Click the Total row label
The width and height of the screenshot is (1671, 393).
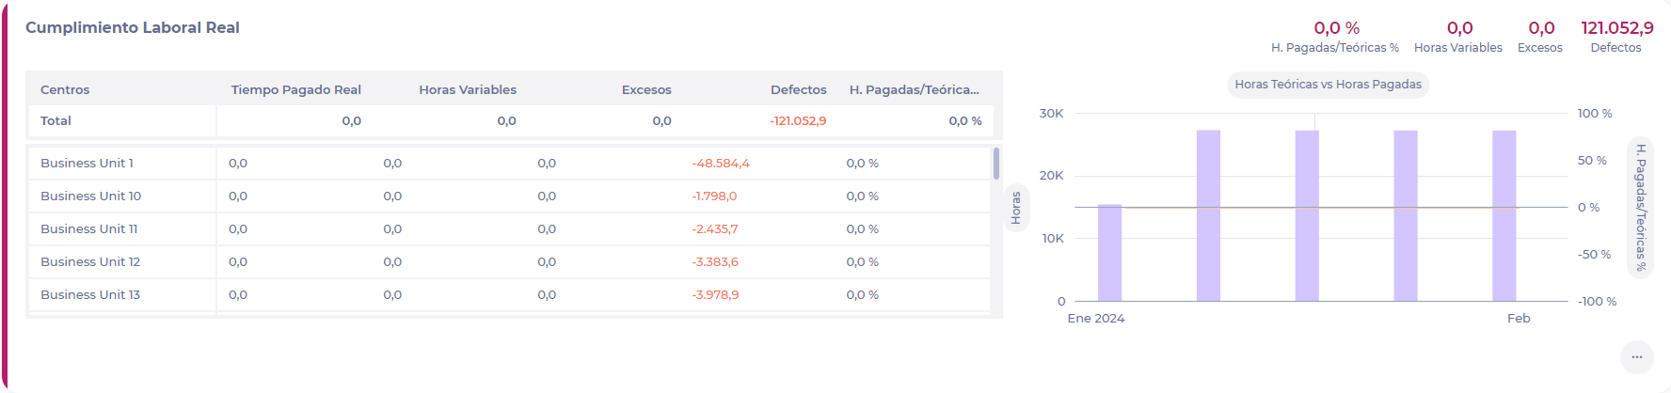point(56,121)
